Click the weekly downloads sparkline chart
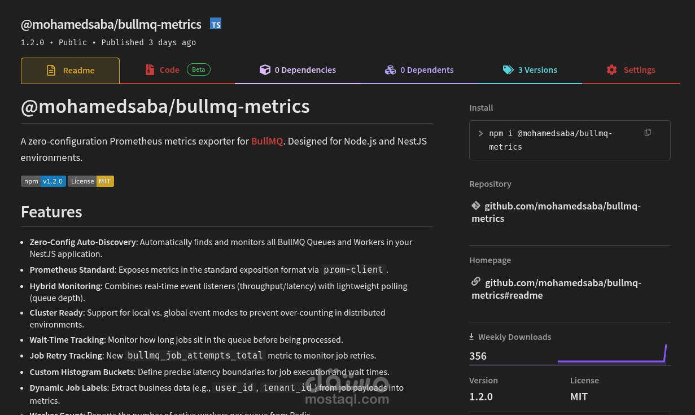 pyautogui.click(x=612, y=355)
